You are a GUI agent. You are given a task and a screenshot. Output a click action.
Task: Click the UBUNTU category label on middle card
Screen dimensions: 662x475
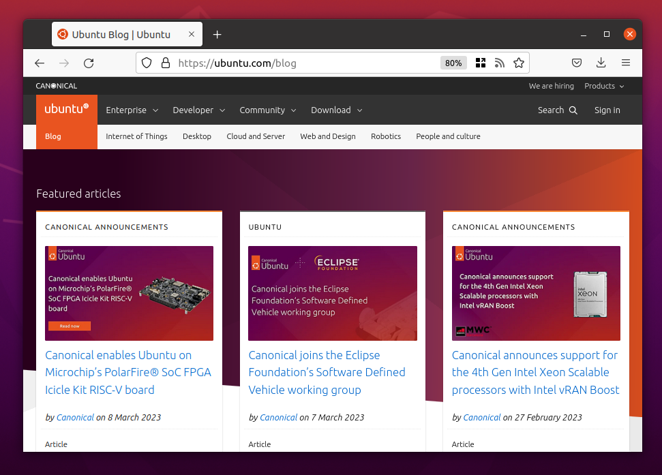[265, 227]
